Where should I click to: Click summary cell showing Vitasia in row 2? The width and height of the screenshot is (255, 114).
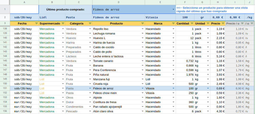[160, 17]
